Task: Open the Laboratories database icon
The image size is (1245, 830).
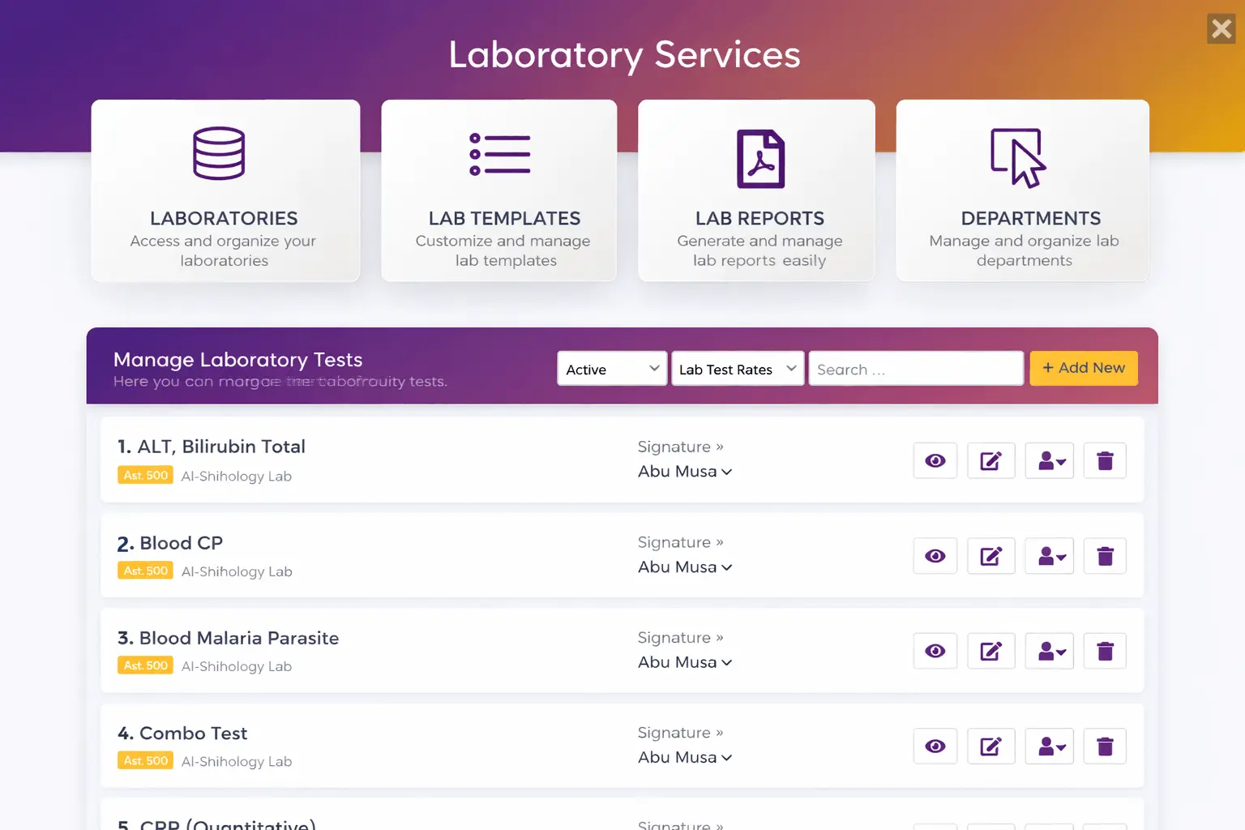Action: point(217,154)
